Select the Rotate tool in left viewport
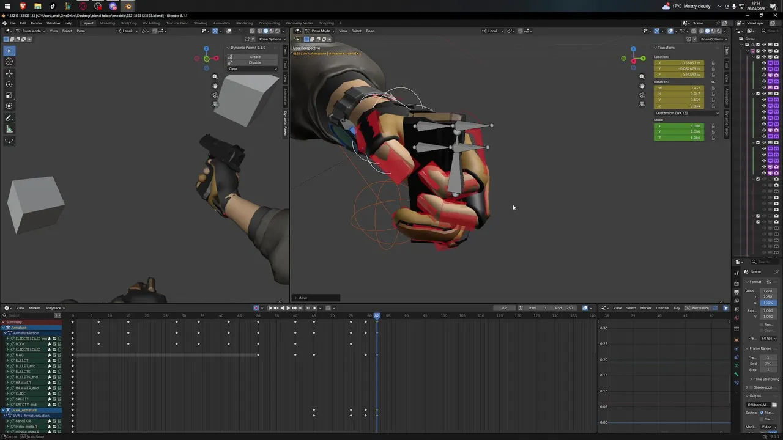 [9, 84]
